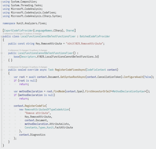Click the ExportCodeFixProvider attribute name
This screenshot has height=149, width=156.
[18, 30]
